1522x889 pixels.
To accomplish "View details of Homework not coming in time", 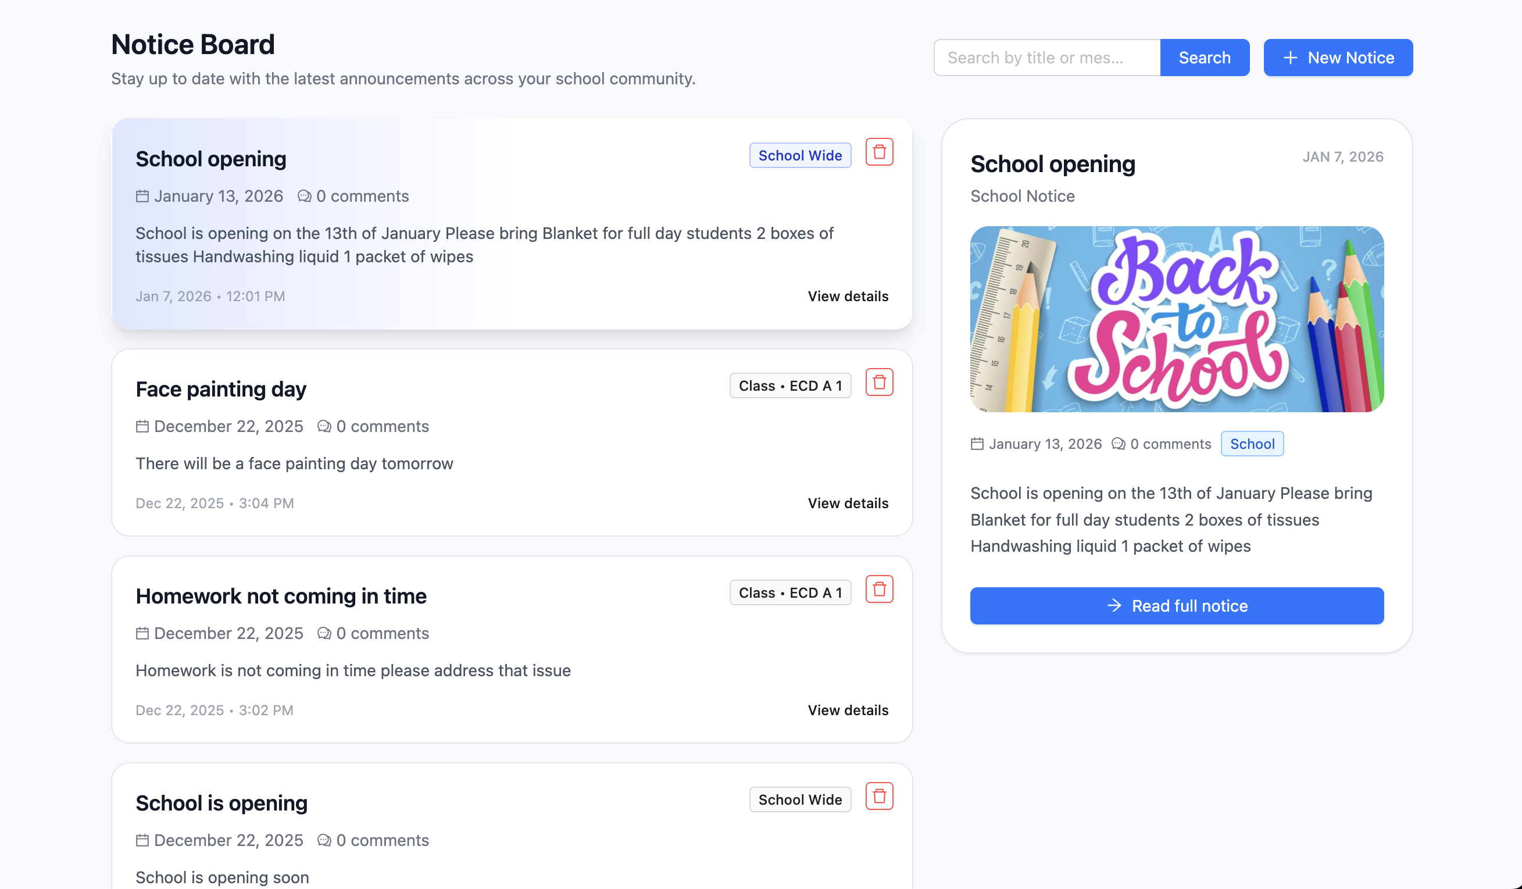I will 848,711.
